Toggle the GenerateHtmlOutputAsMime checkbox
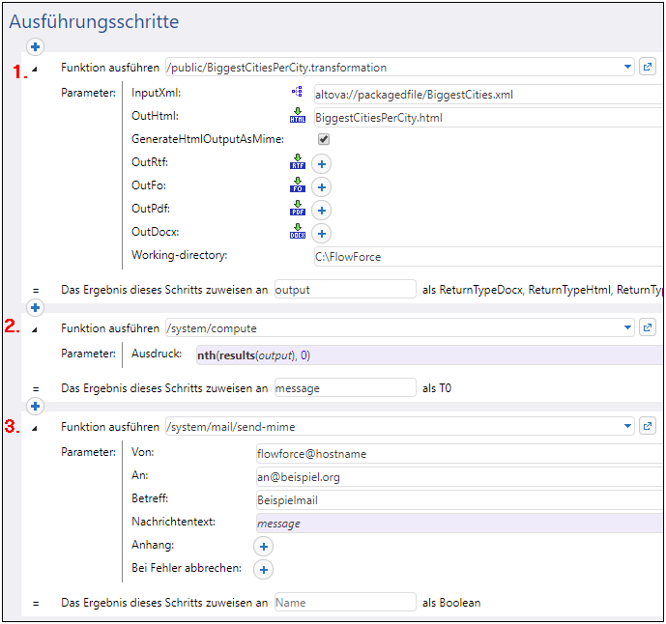This screenshot has width=666, height=624. [324, 139]
